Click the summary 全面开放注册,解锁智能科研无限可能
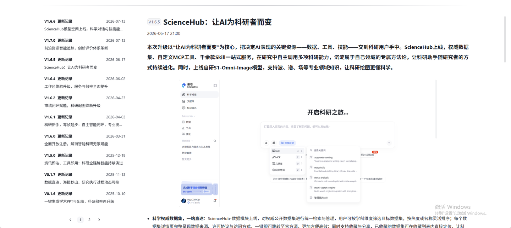This screenshot has height=228, width=511. (x=76, y=144)
